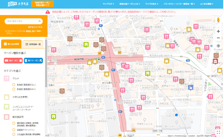Screen dimensions: 223x137
Task: Center the map on my current location
Action: [x=218, y=46]
